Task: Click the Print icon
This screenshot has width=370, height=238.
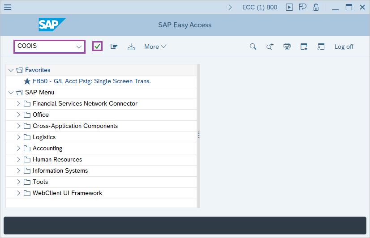Action: 287,47
